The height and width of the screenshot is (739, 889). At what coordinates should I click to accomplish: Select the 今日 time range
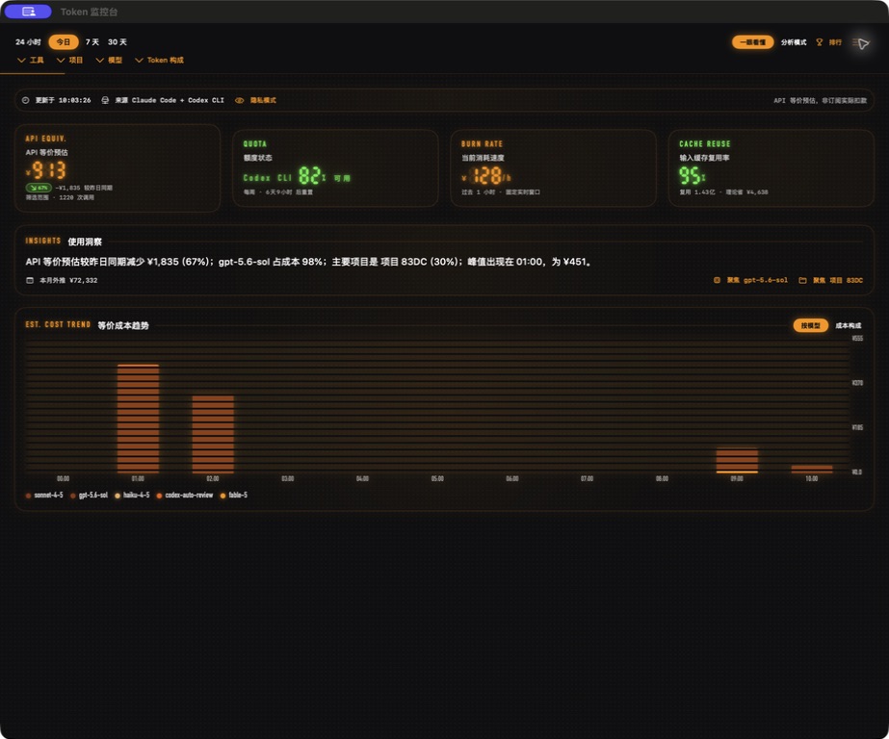pos(64,42)
